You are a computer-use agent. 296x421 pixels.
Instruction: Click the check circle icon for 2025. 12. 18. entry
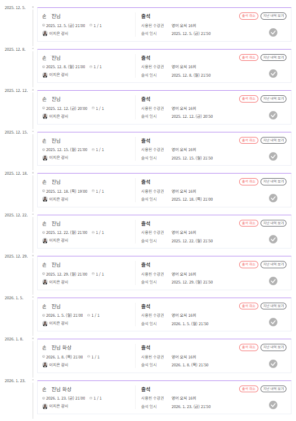pyautogui.click(x=273, y=198)
